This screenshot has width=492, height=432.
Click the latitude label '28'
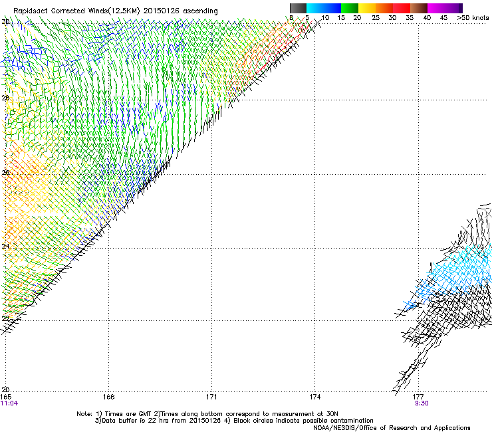click(5, 98)
